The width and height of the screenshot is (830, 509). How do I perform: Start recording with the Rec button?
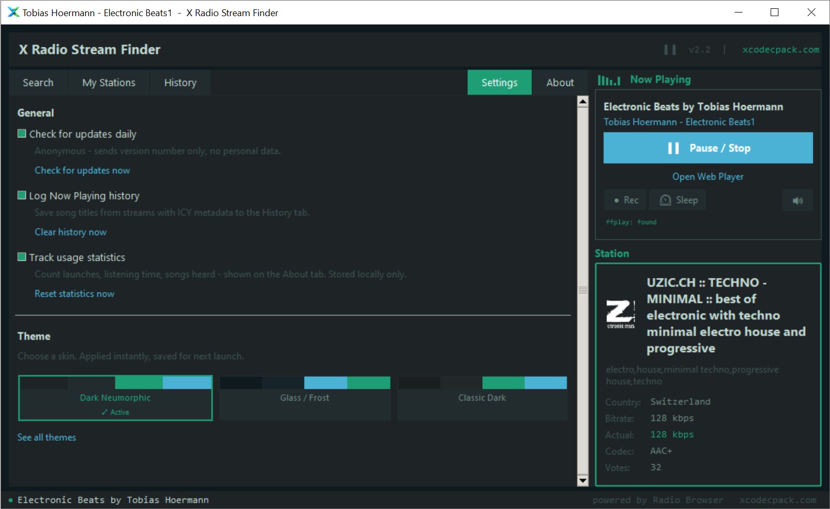point(625,200)
